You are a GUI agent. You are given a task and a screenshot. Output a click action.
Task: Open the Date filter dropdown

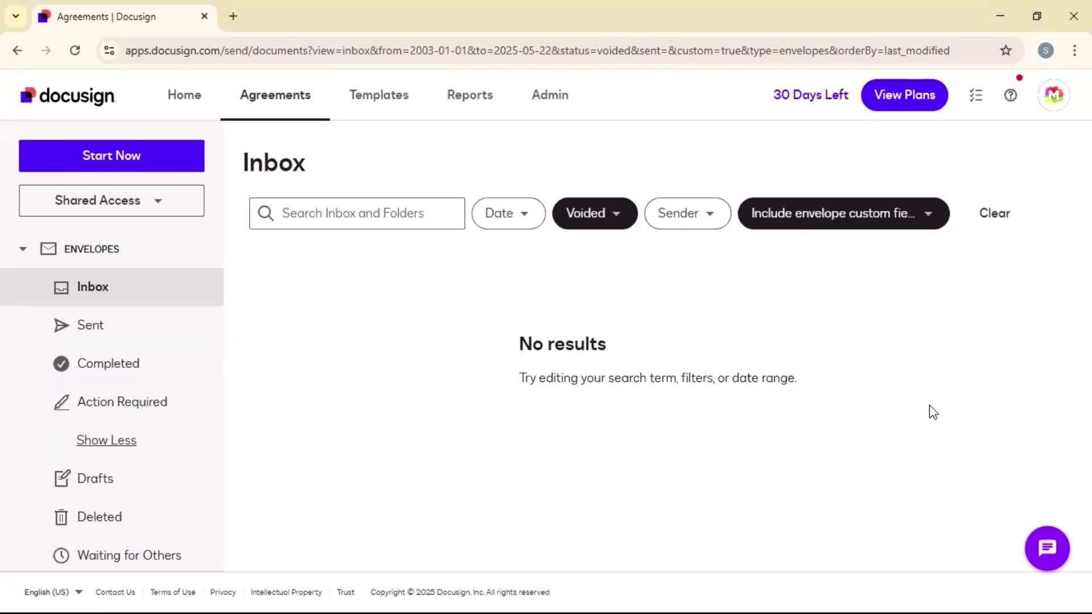pyautogui.click(x=508, y=213)
